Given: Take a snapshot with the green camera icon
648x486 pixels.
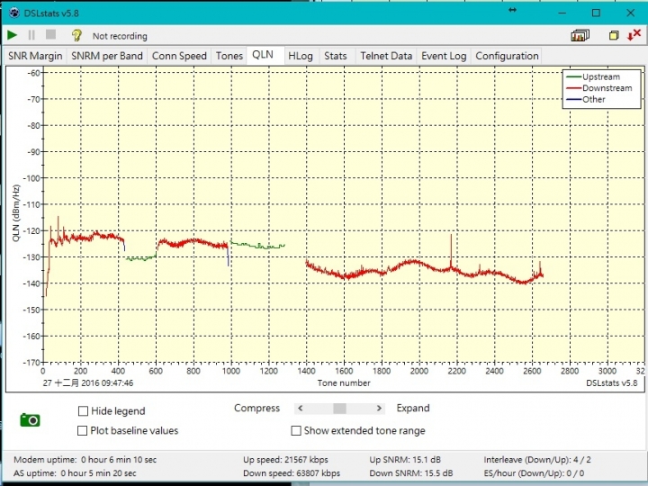Looking at the screenshot, I should click(x=31, y=420).
